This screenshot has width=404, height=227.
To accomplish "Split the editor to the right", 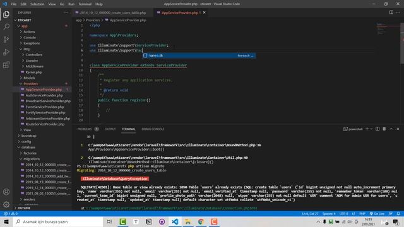I will click(391, 13).
